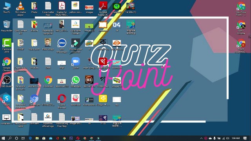Open the Action Center notifications
Viewport: 251px width, 141px height.
(x=245, y=138)
